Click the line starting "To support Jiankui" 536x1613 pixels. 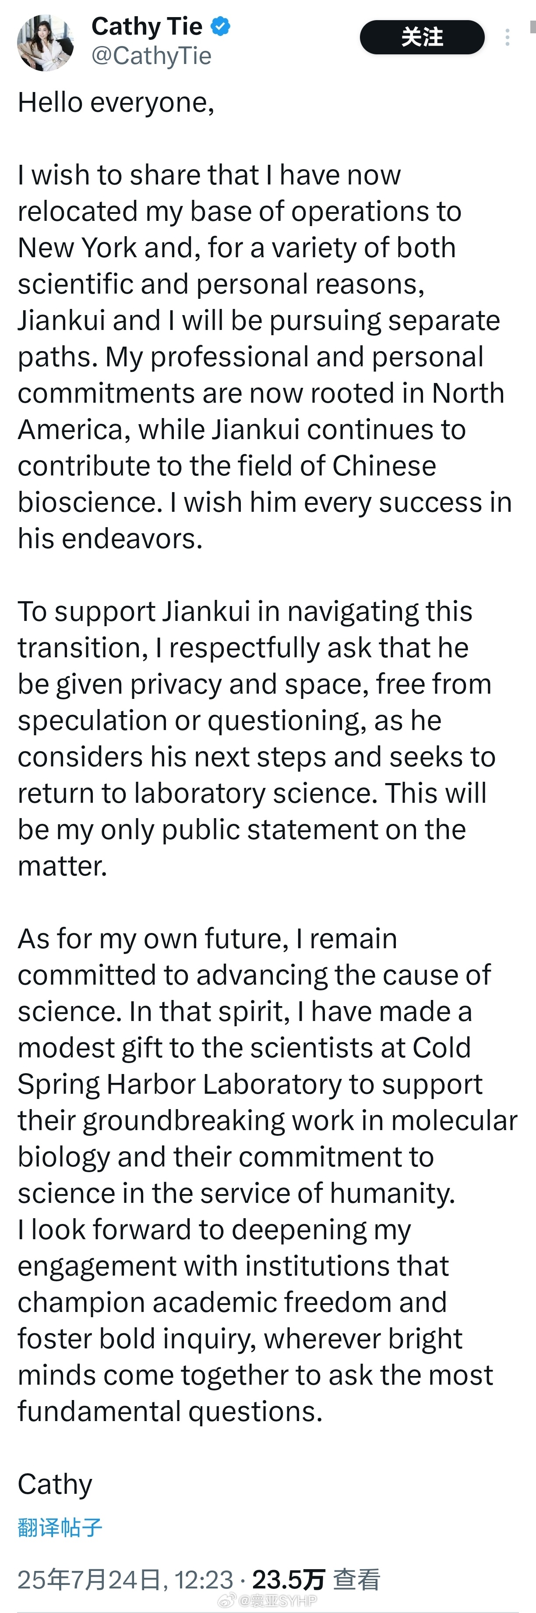tap(245, 611)
